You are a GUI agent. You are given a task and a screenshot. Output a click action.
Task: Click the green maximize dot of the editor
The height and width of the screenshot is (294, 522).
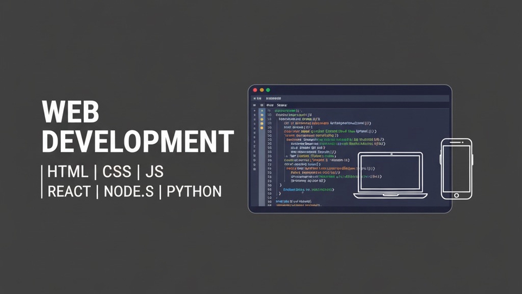click(x=268, y=90)
